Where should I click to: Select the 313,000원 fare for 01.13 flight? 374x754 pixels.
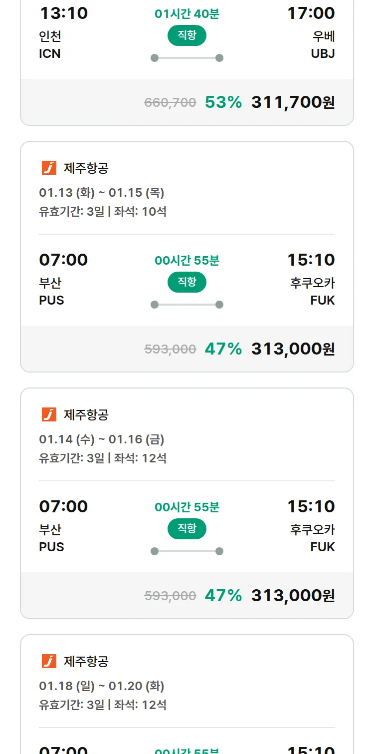[293, 349]
